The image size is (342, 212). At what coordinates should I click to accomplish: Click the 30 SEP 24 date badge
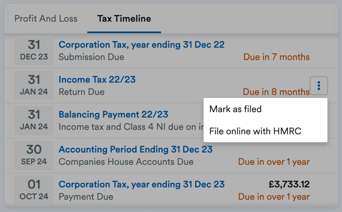34,155
